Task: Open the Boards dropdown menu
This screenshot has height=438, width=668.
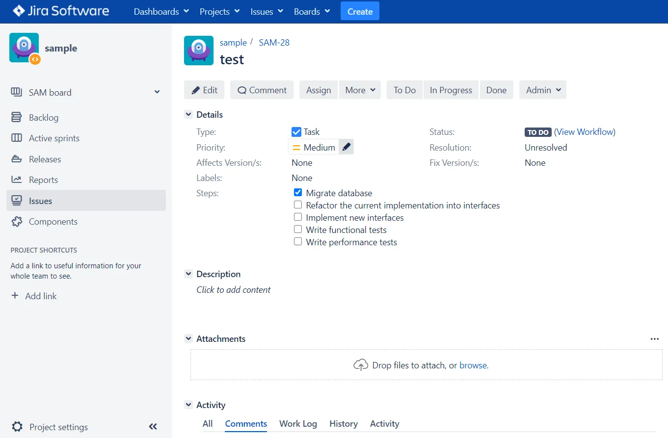Action: pyautogui.click(x=312, y=11)
